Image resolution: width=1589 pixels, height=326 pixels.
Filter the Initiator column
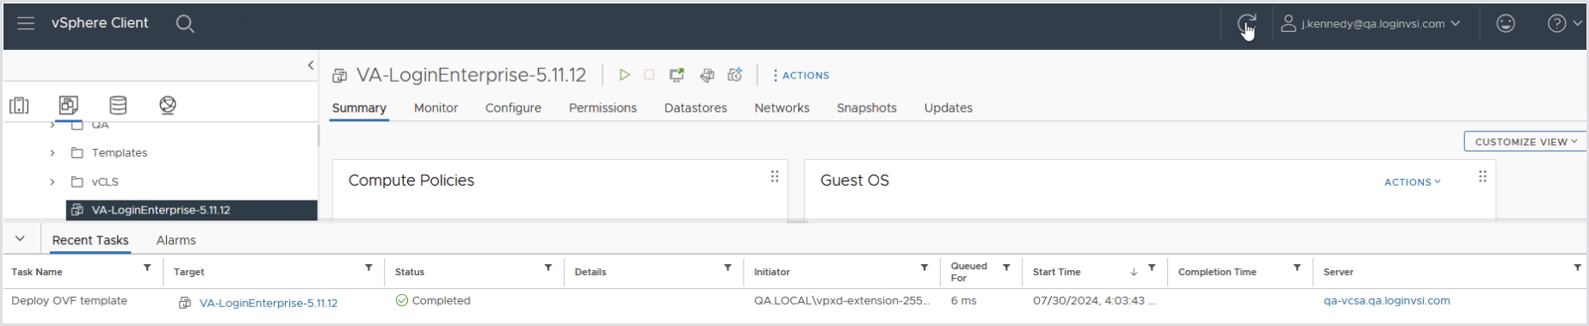924,268
